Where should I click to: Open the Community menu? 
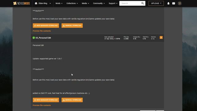99,3
